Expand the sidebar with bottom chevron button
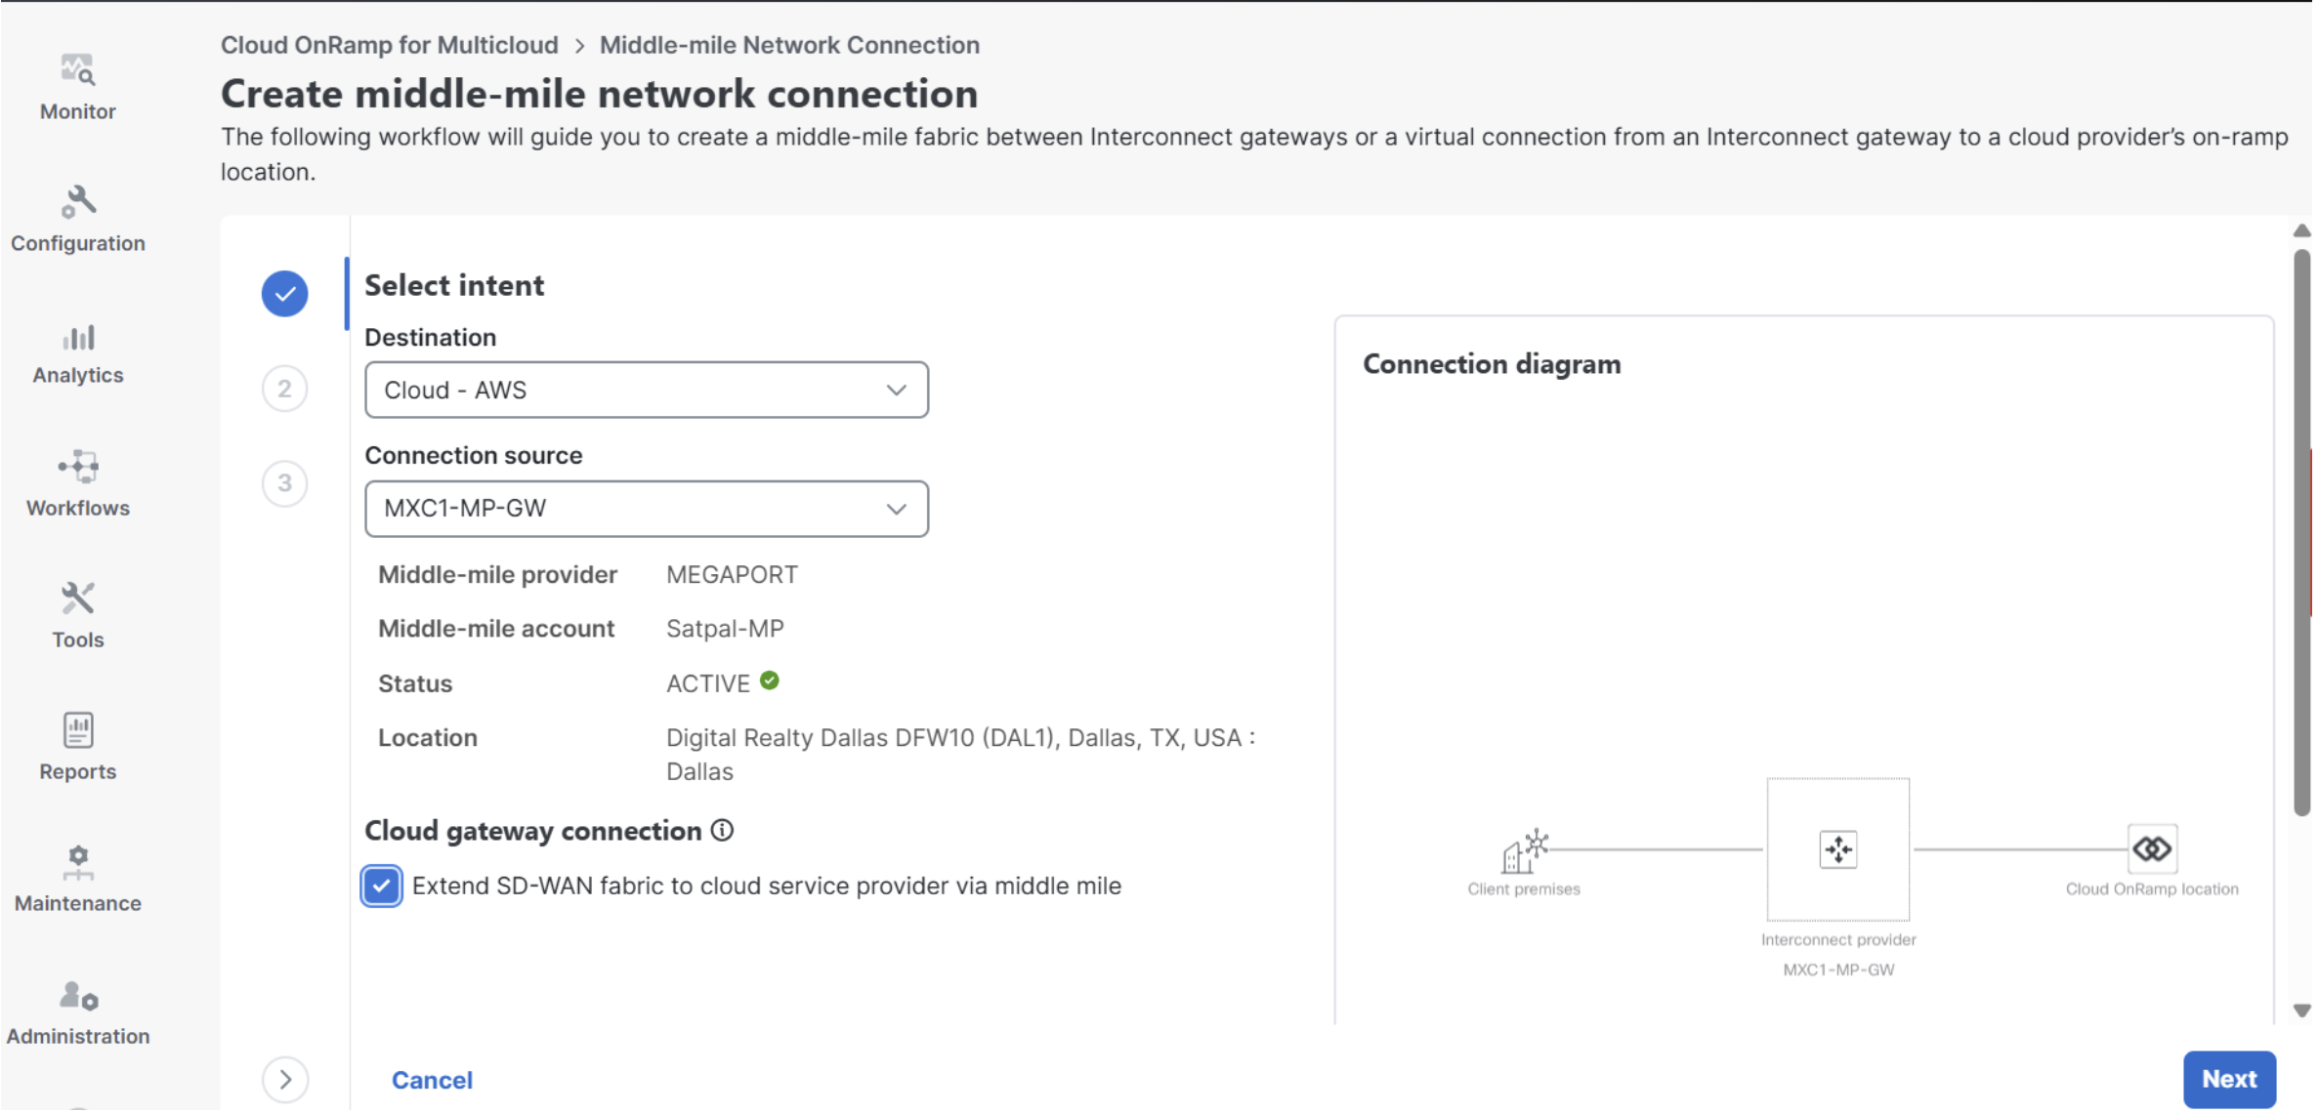Screen dimensions: 2319x1113 [x=285, y=1080]
